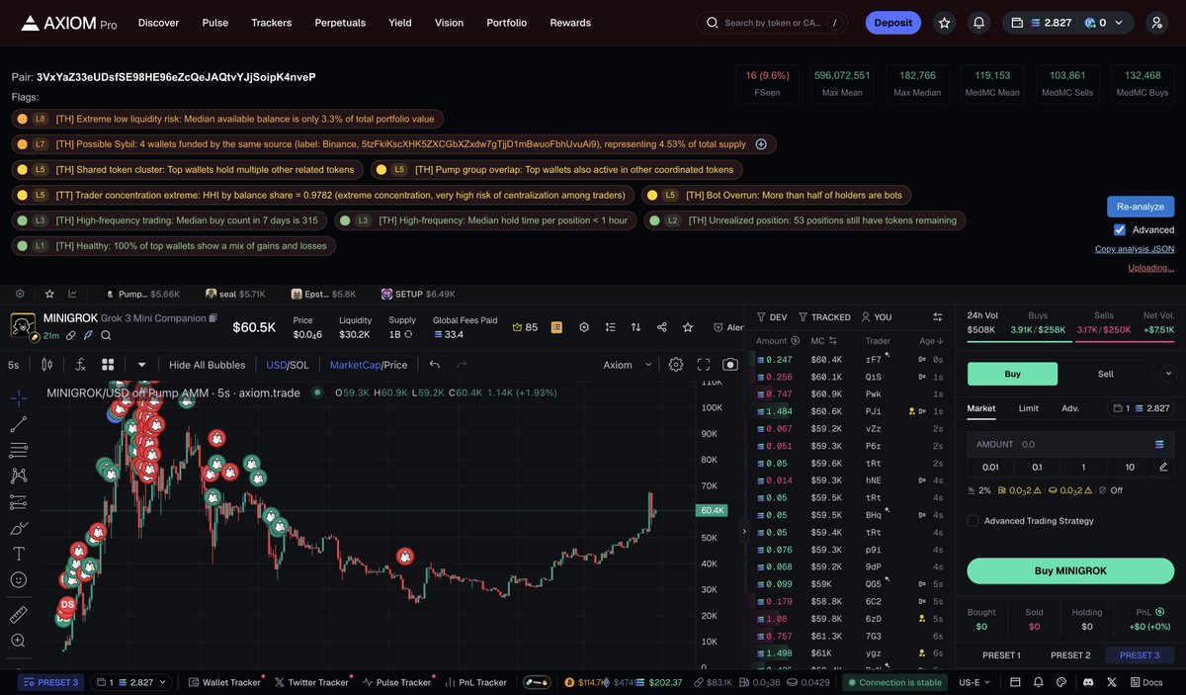Open the chart indicators fx button
The image size is (1186, 695).
pos(80,365)
